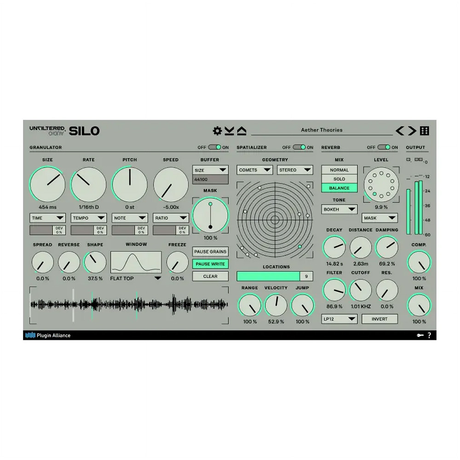This screenshot has width=460, height=460.
Task: Click the output COMP. knob
Action: pos(419,262)
